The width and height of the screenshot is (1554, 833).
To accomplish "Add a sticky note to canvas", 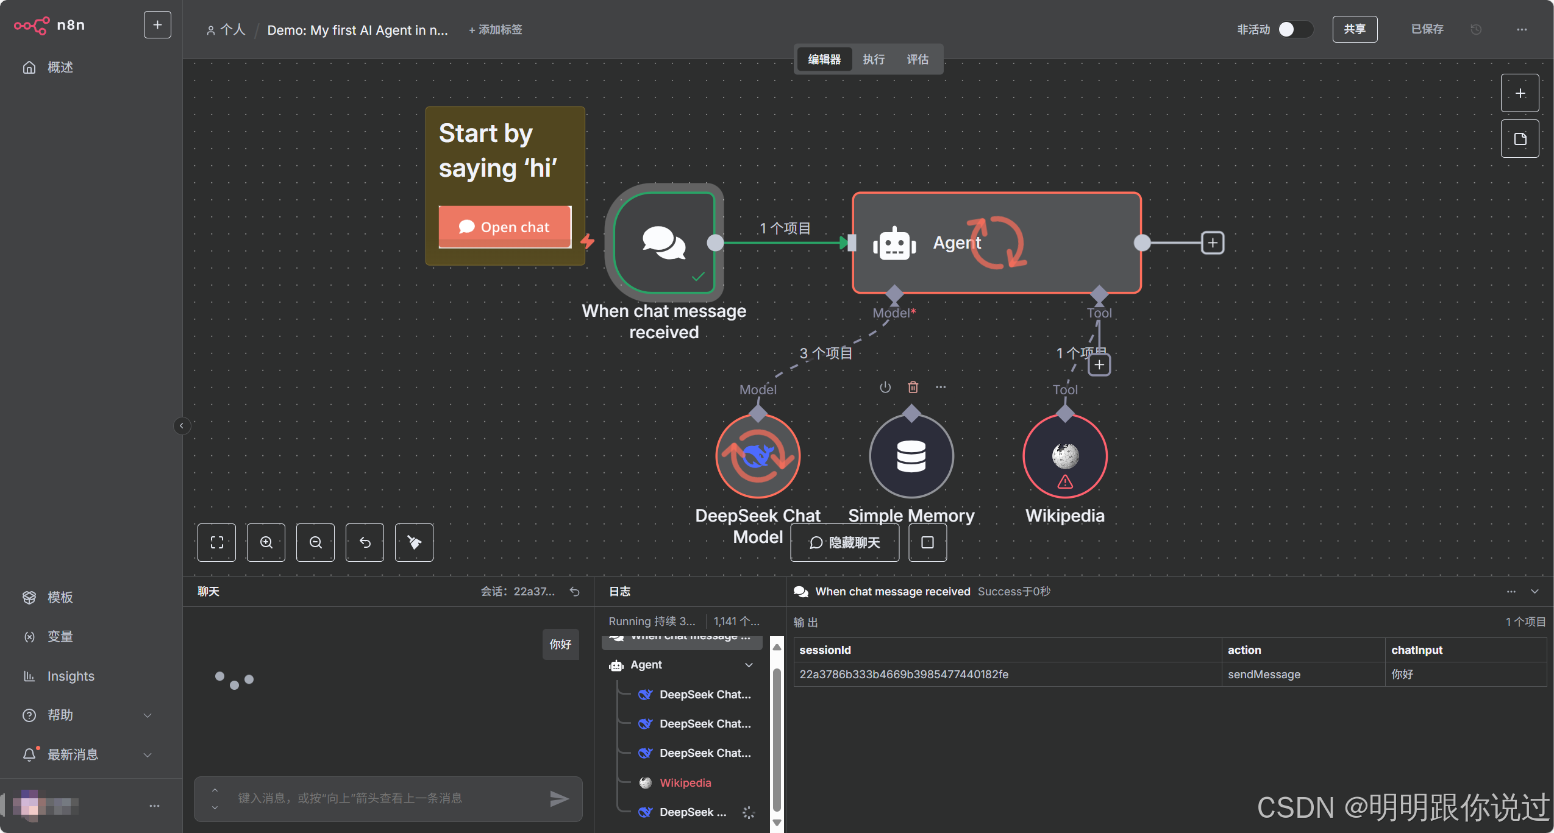I will (x=1520, y=139).
